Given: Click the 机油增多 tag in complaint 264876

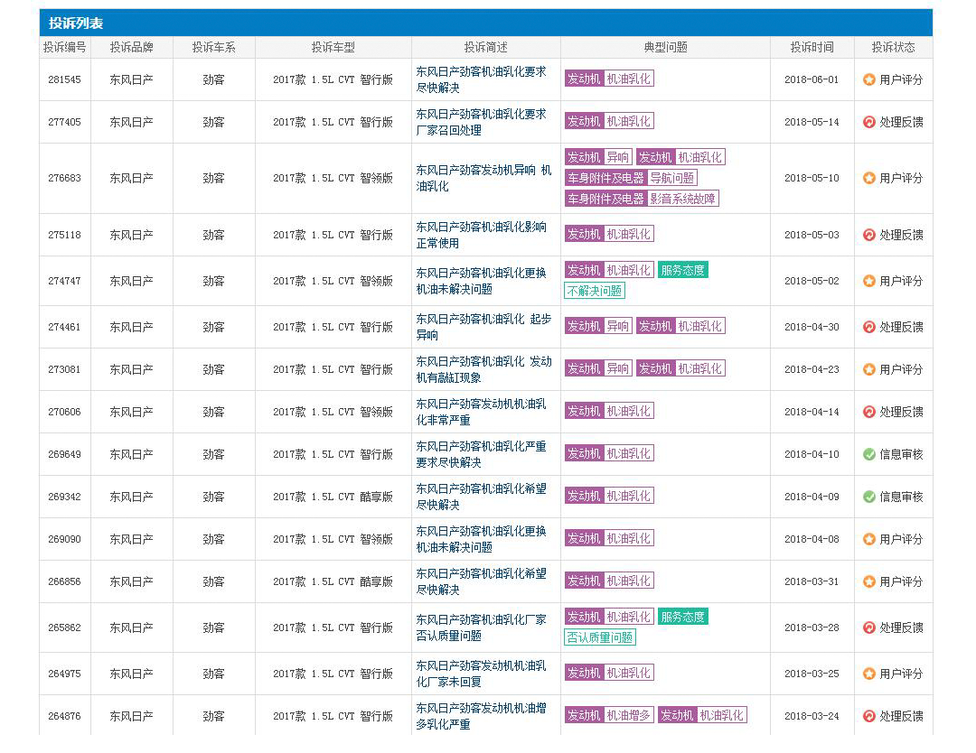Looking at the screenshot, I should click(628, 715).
